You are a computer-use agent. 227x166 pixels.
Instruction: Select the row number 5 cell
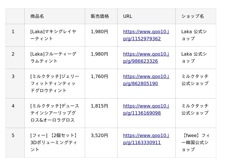(x=13, y=136)
